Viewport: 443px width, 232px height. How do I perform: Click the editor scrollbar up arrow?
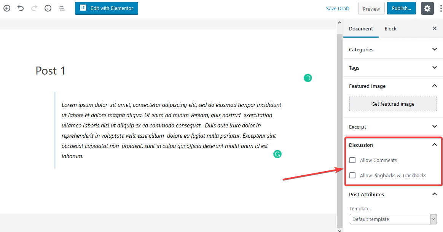[339, 22]
